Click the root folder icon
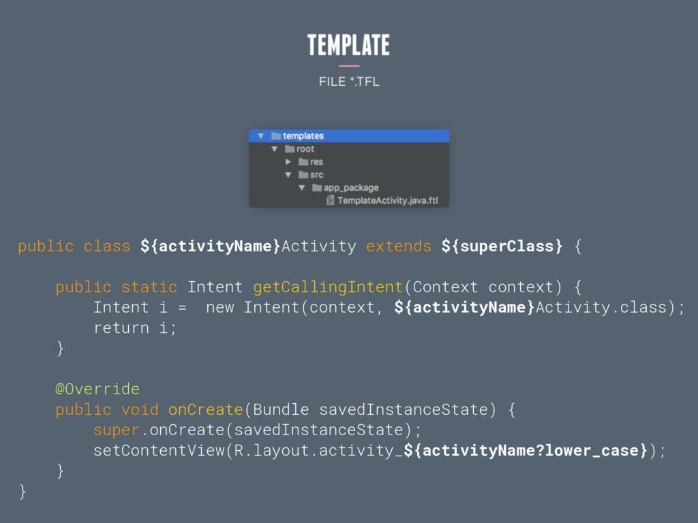The height and width of the screenshot is (523, 698). click(290, 148)
